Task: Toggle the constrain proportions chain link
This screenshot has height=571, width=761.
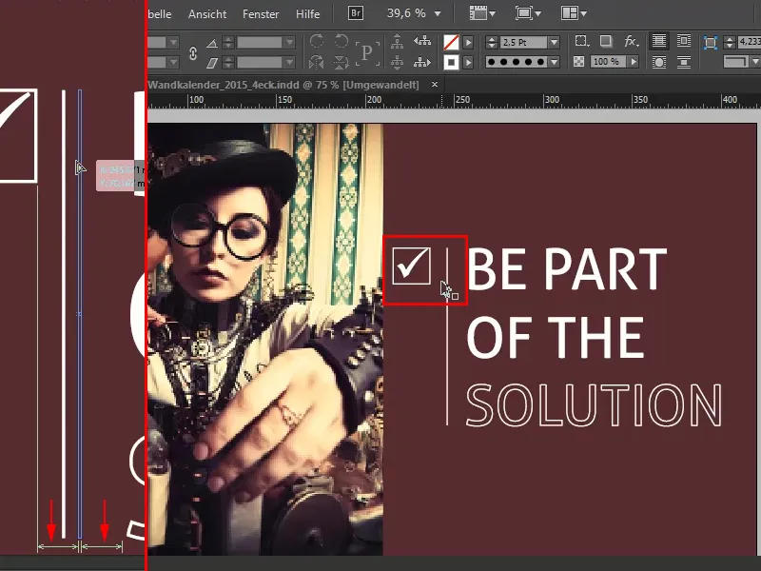Action: (193, 53)
